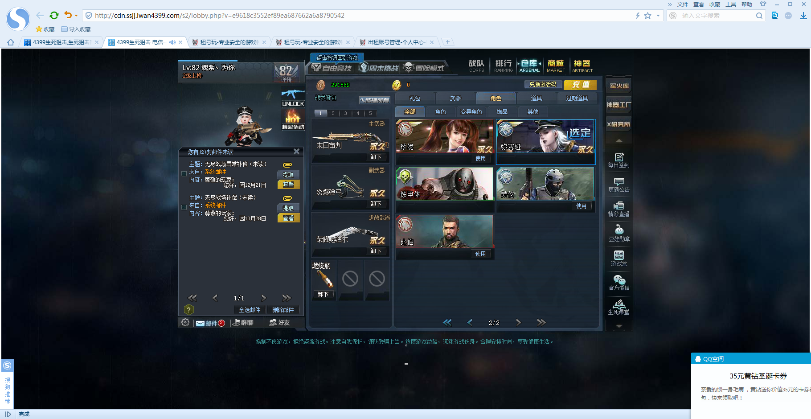Click the mail help question-mark icon
Viewport: 811px width, 419px height.
[188, 310]
